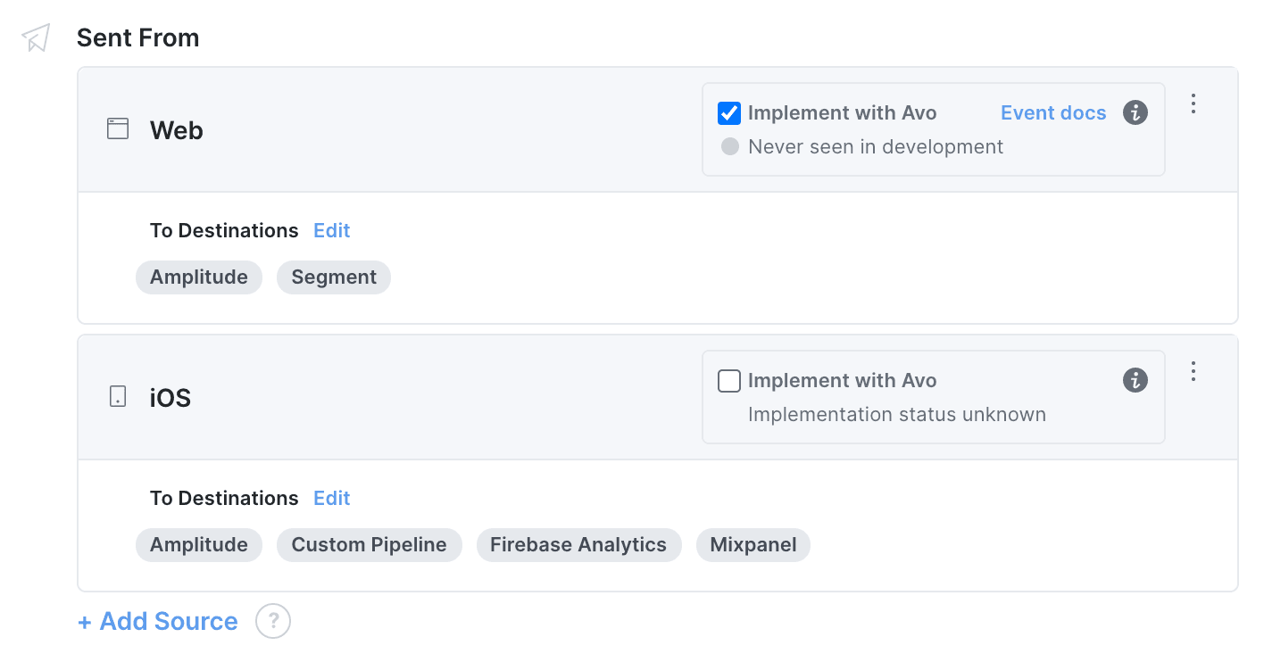This screenshot has height=662, width=1264.
Task: Select the Mixpanel destination tag
Action: (753, 545)
